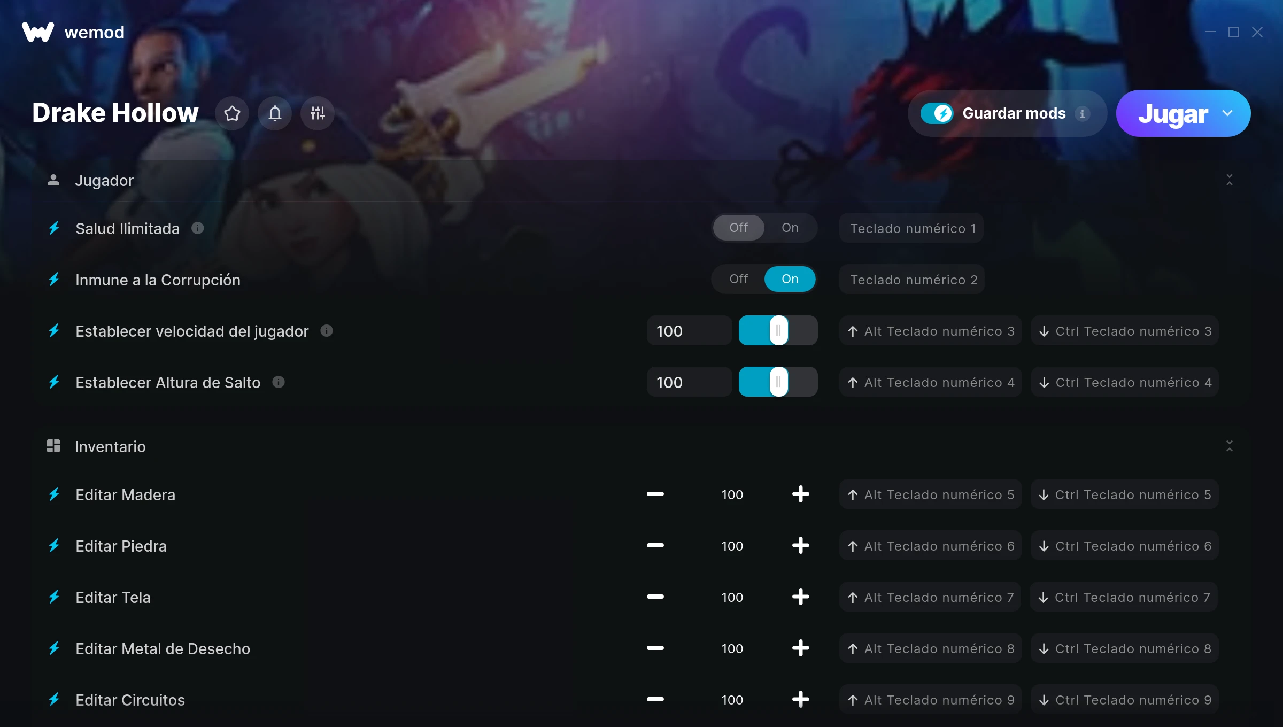The image size is (1283, 727).
Task: Toggle the Guardar mods switch
Action: coord(937,113)
